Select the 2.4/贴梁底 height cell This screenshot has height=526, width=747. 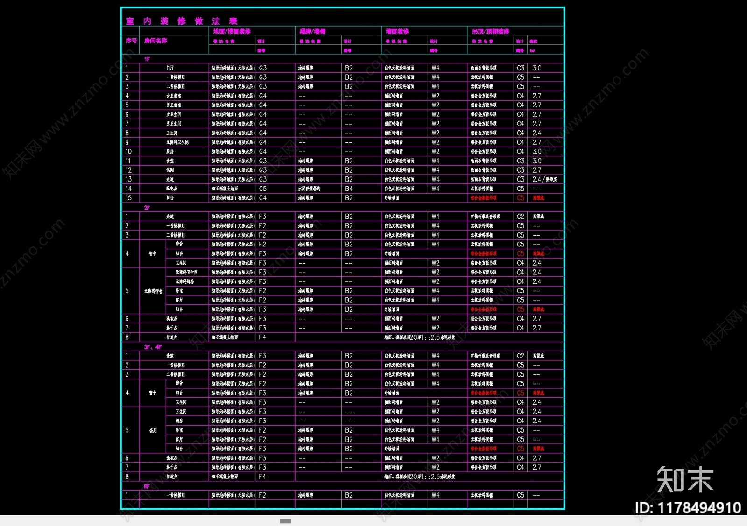[x=545, y=179]
